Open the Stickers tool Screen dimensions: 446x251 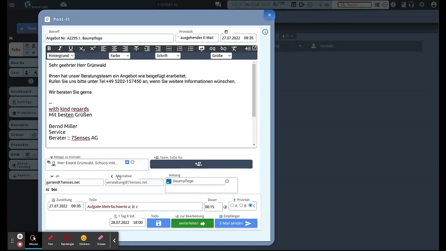(x=84, y=240)
